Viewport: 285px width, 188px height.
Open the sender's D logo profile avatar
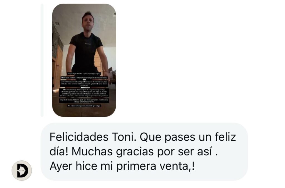coord(22,170)
